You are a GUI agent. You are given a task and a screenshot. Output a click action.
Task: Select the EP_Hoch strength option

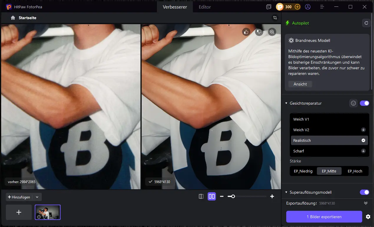point(355,171)
